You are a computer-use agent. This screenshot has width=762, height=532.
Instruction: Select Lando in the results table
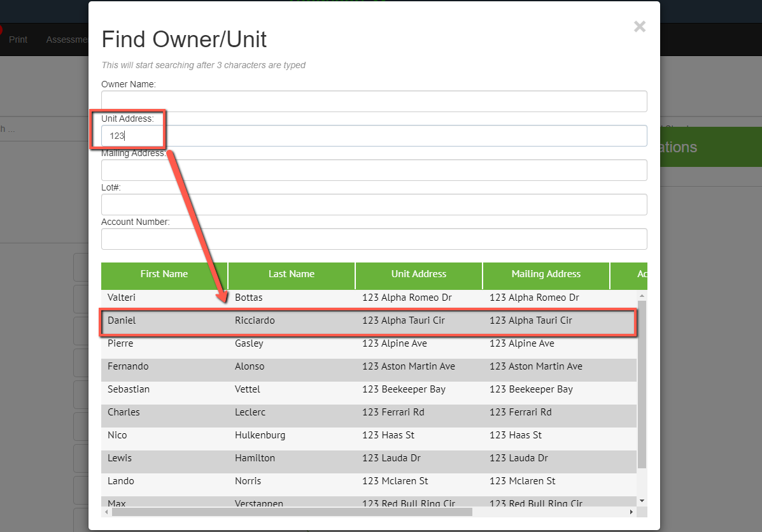120,480
